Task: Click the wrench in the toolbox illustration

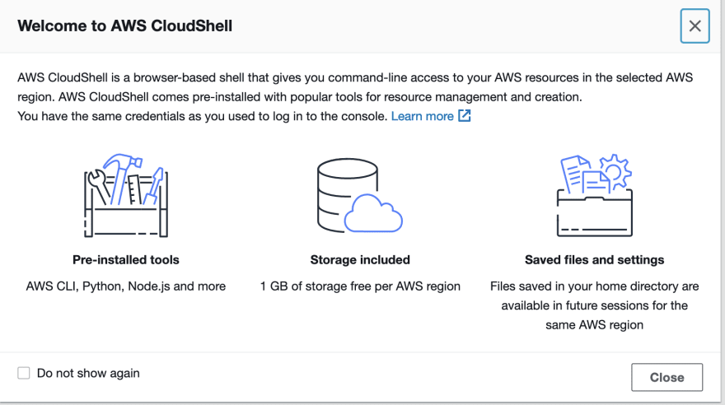Action: (x=99, y=186)
